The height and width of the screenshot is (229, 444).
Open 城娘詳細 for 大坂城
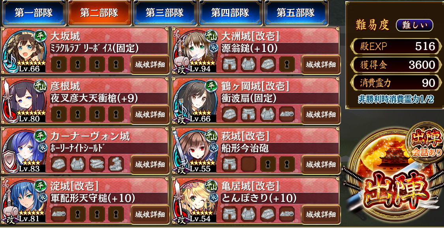[150, 65]
